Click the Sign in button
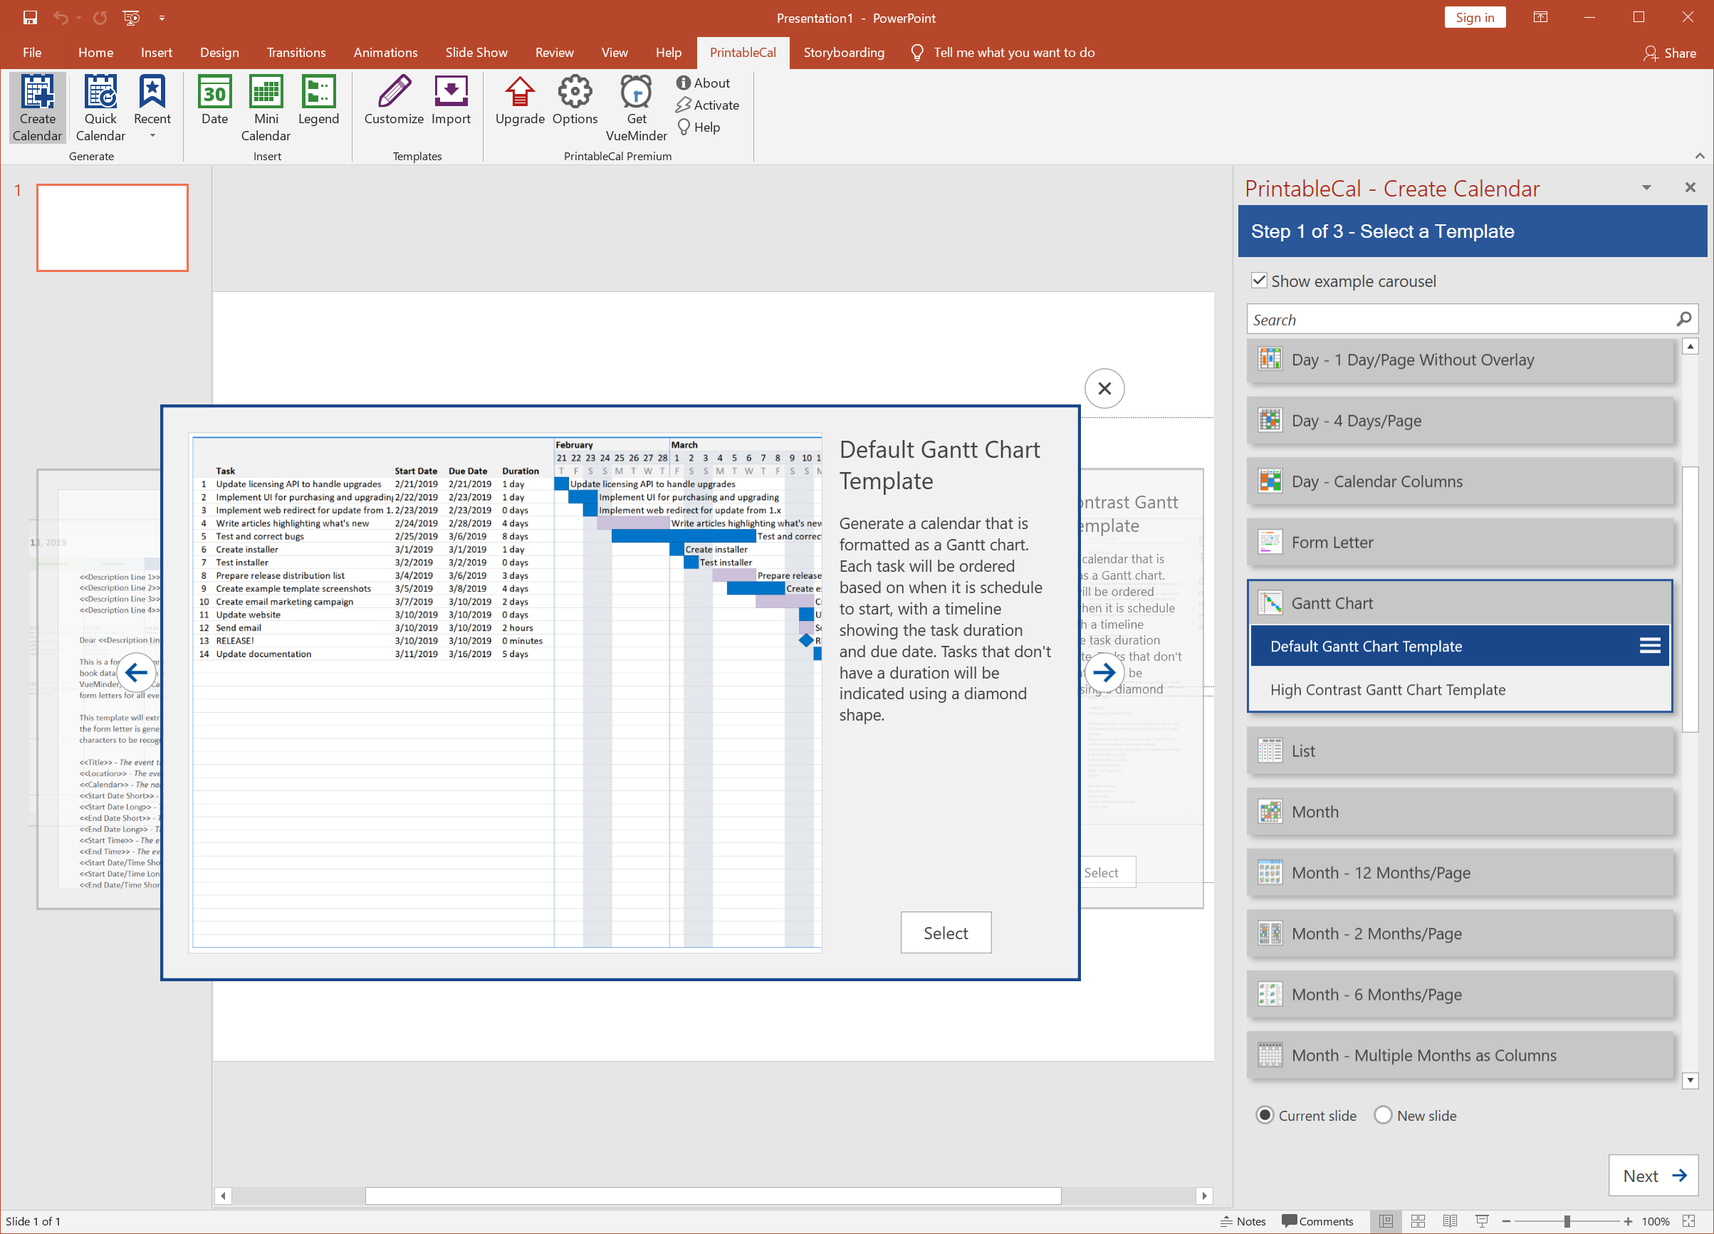 1475,17
